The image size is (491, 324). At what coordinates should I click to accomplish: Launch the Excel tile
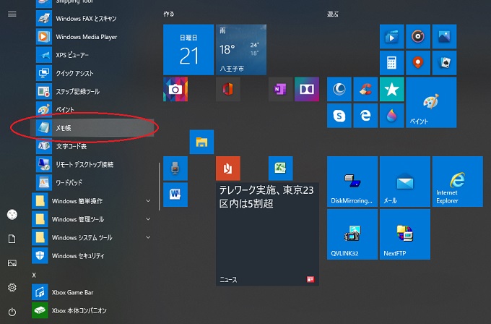[x=281, y=168]
